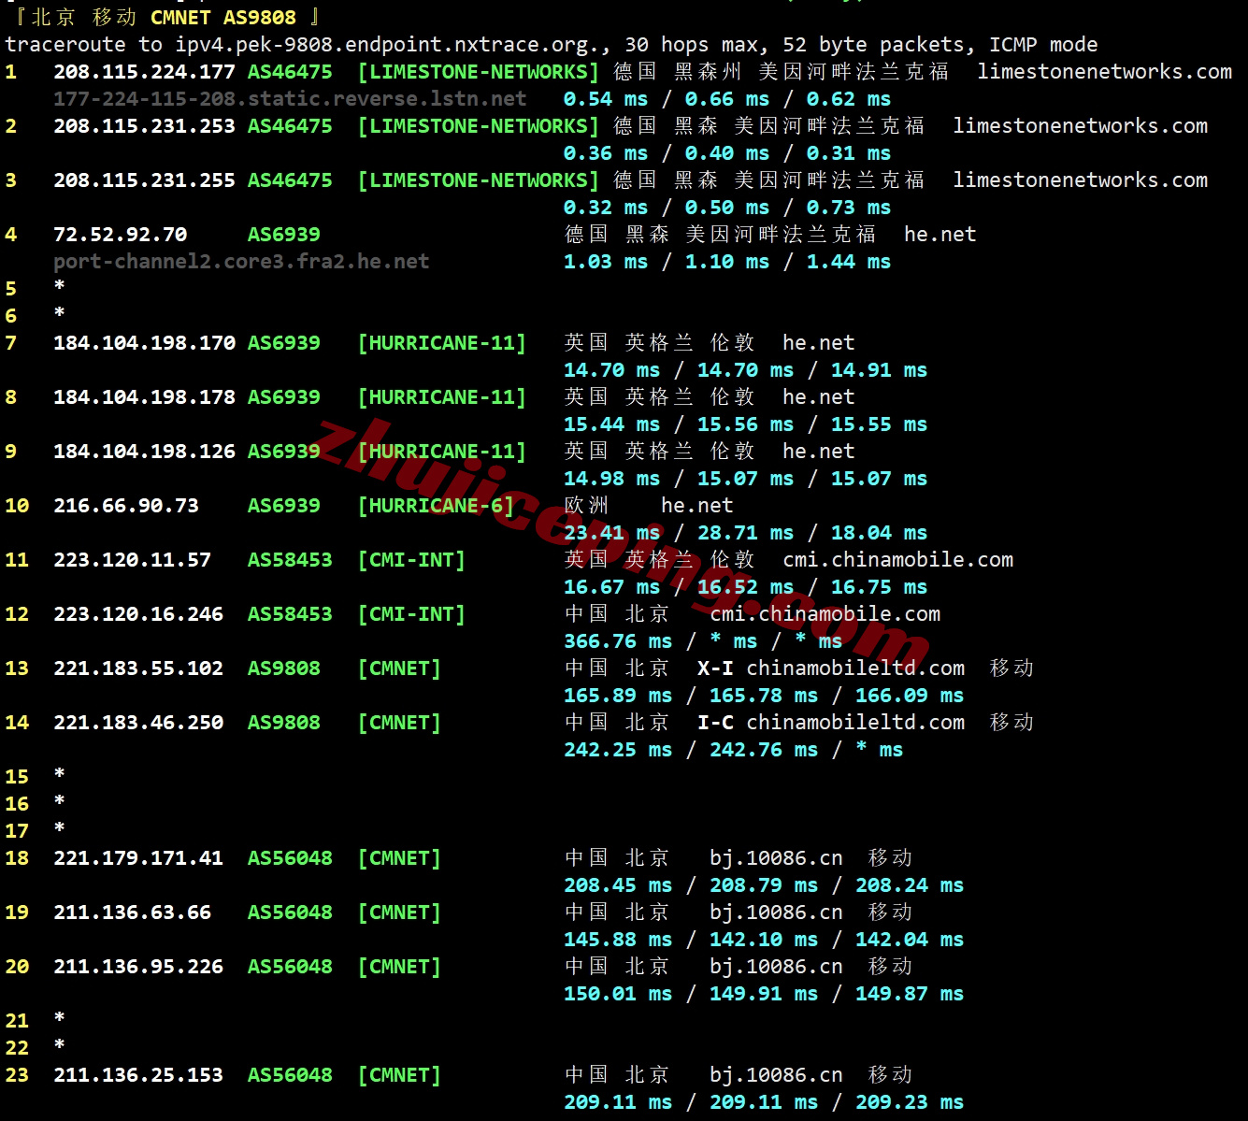The height and width of the screenshot is (1121, 1248).
Task: Click the latency value 145.88 ms
Action: (618, 940)
